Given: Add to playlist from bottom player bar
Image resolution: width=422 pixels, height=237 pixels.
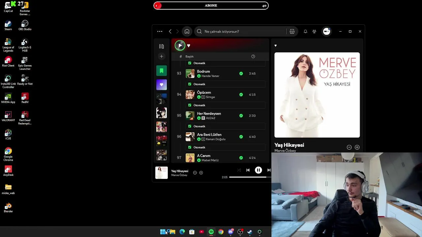Looking at the screenshot, I should [201, 173].
